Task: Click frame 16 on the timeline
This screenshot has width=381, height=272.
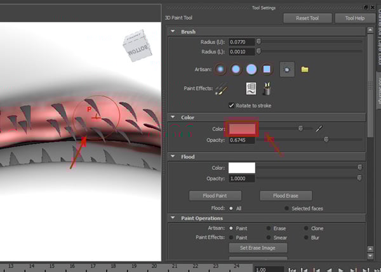Action: (72, 267)
